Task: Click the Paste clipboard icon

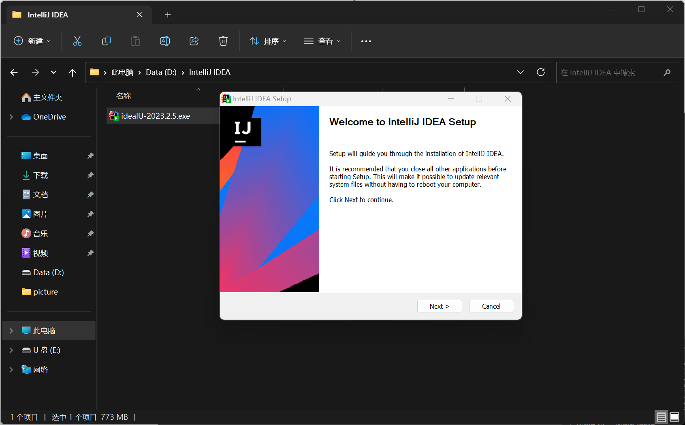Action: point(136,41)
